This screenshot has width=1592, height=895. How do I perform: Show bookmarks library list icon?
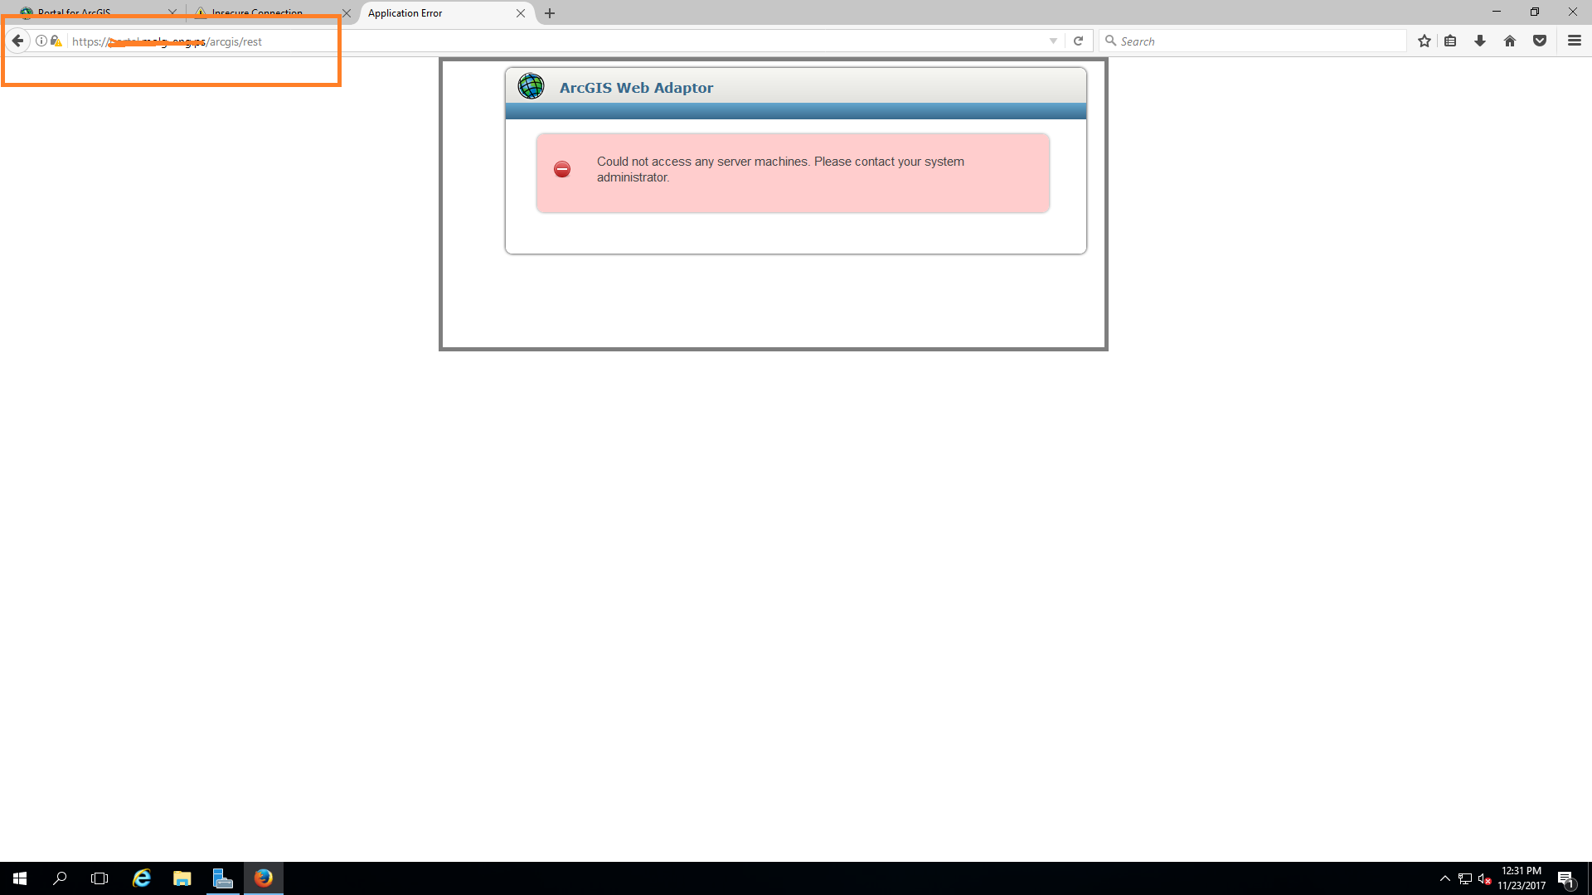tap(1450, 41)
